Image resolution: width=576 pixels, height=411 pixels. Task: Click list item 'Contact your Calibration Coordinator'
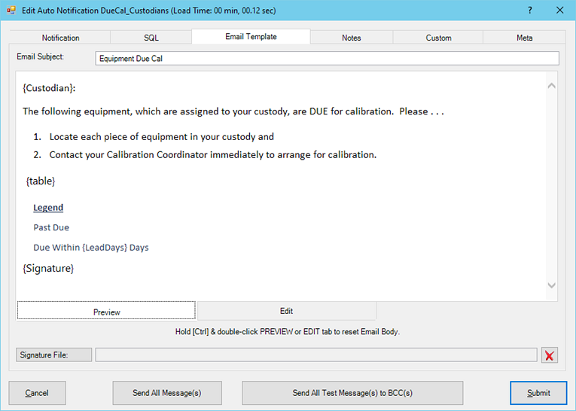tap(205, 154)
